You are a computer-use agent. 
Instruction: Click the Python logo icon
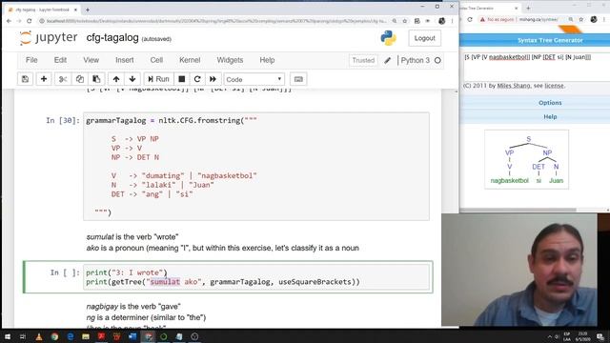[x=388, y=38]
